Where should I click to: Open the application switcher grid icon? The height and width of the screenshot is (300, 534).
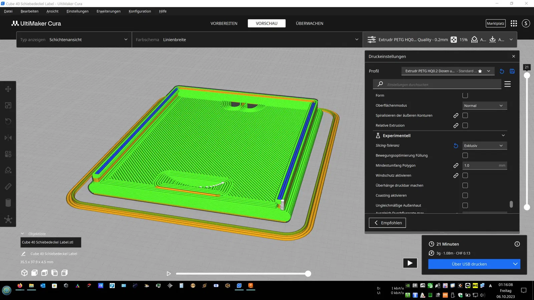coord(514,23)
